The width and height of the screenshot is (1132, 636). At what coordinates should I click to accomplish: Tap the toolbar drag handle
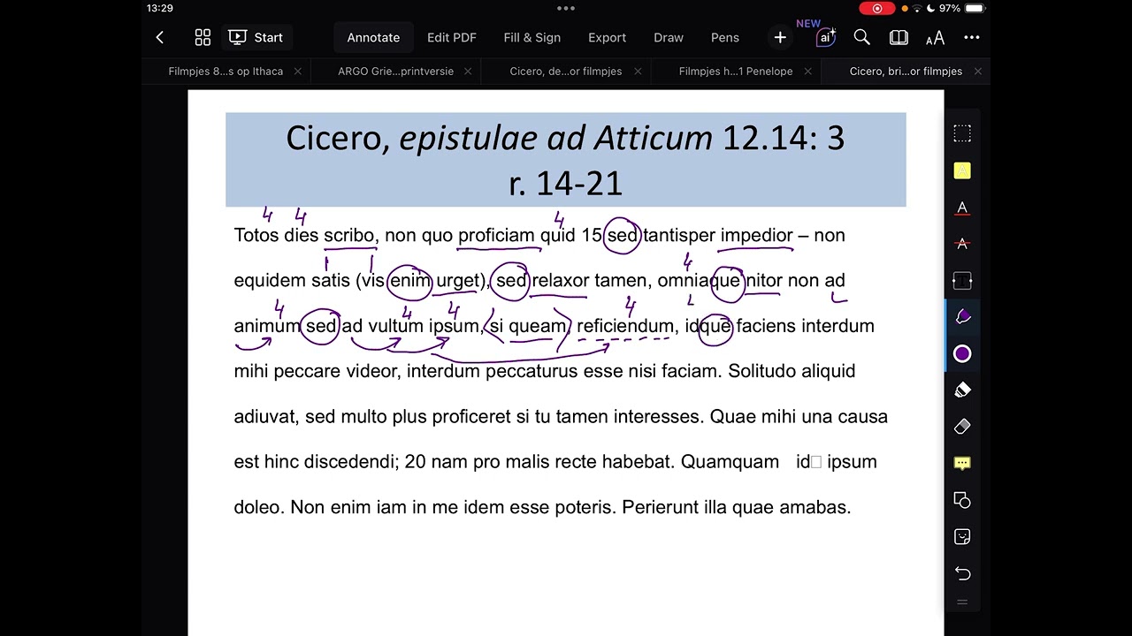click(962, 602)
